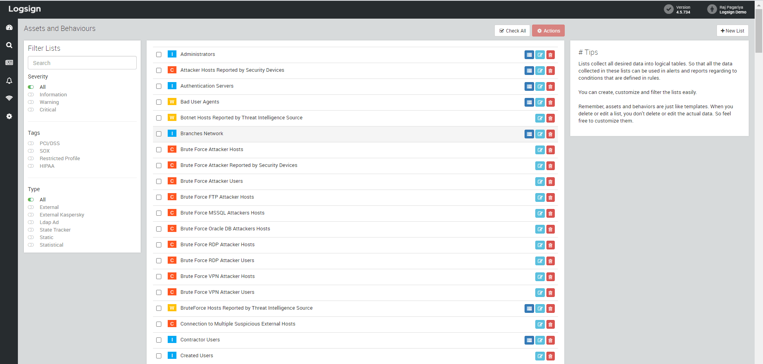Click the page vertical scrollbar
Viewport: 763px width, 364px height.
tap(759, 31)
